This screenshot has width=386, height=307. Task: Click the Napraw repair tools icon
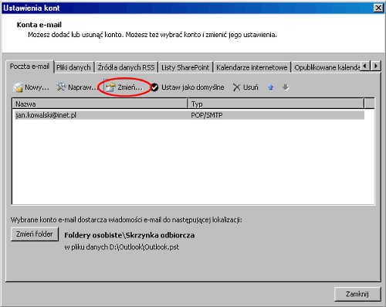tap(61, 87)
